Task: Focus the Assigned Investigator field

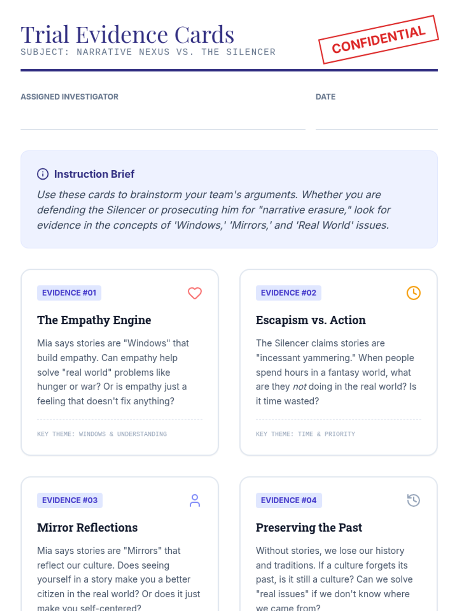Action: point(163,118)
